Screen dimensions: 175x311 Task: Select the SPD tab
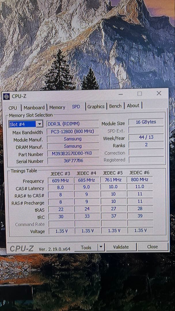(x=76, y=107)
